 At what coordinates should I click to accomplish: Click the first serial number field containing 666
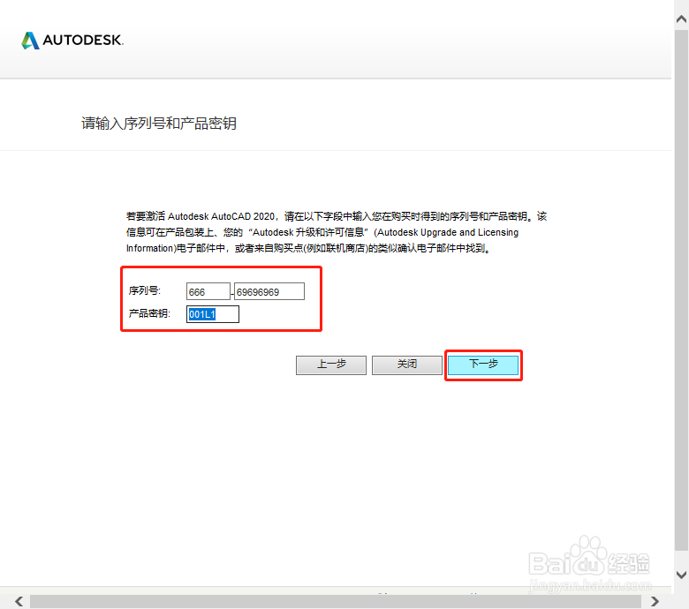[208, 291]
